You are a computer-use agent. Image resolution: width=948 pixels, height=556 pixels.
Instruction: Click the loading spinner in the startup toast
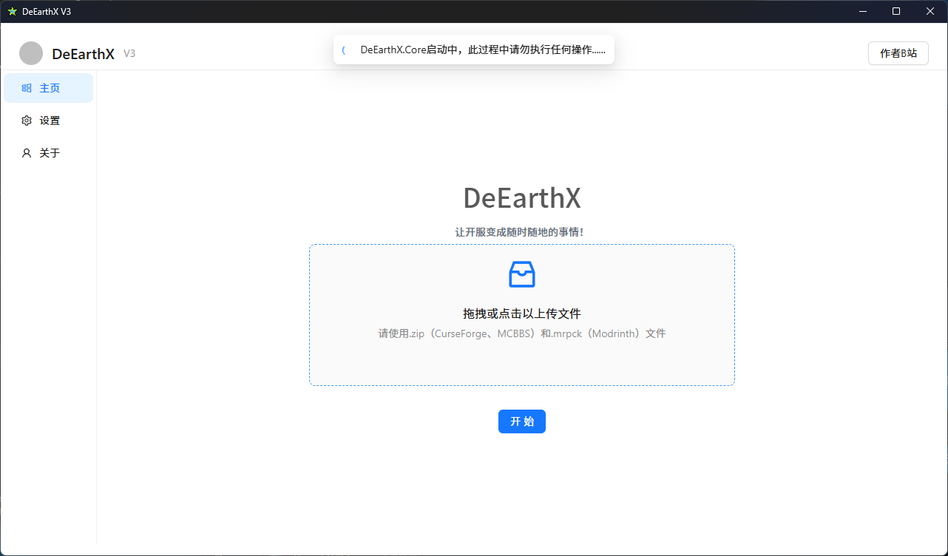coord(345,50)
